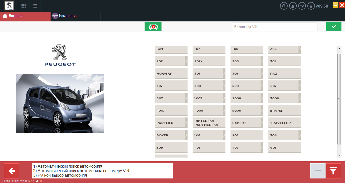
Task: Expand the 306 model arrow
Action: (x=300, y=135)
